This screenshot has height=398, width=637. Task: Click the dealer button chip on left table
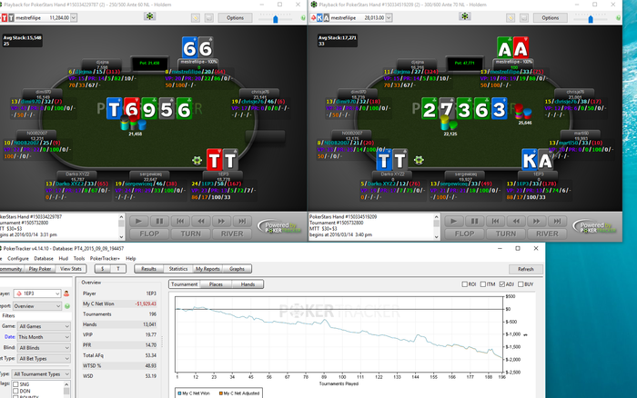[x=197, y=160]
